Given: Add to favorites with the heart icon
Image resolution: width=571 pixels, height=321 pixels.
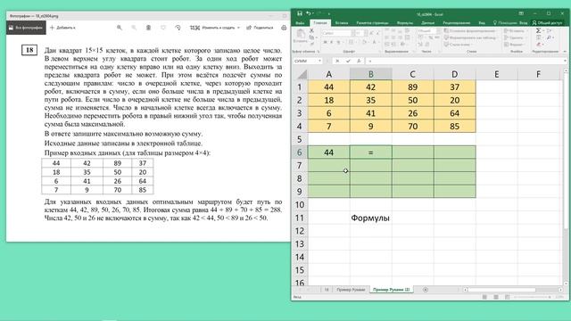Looking at the screenshot, I should 163,28.
